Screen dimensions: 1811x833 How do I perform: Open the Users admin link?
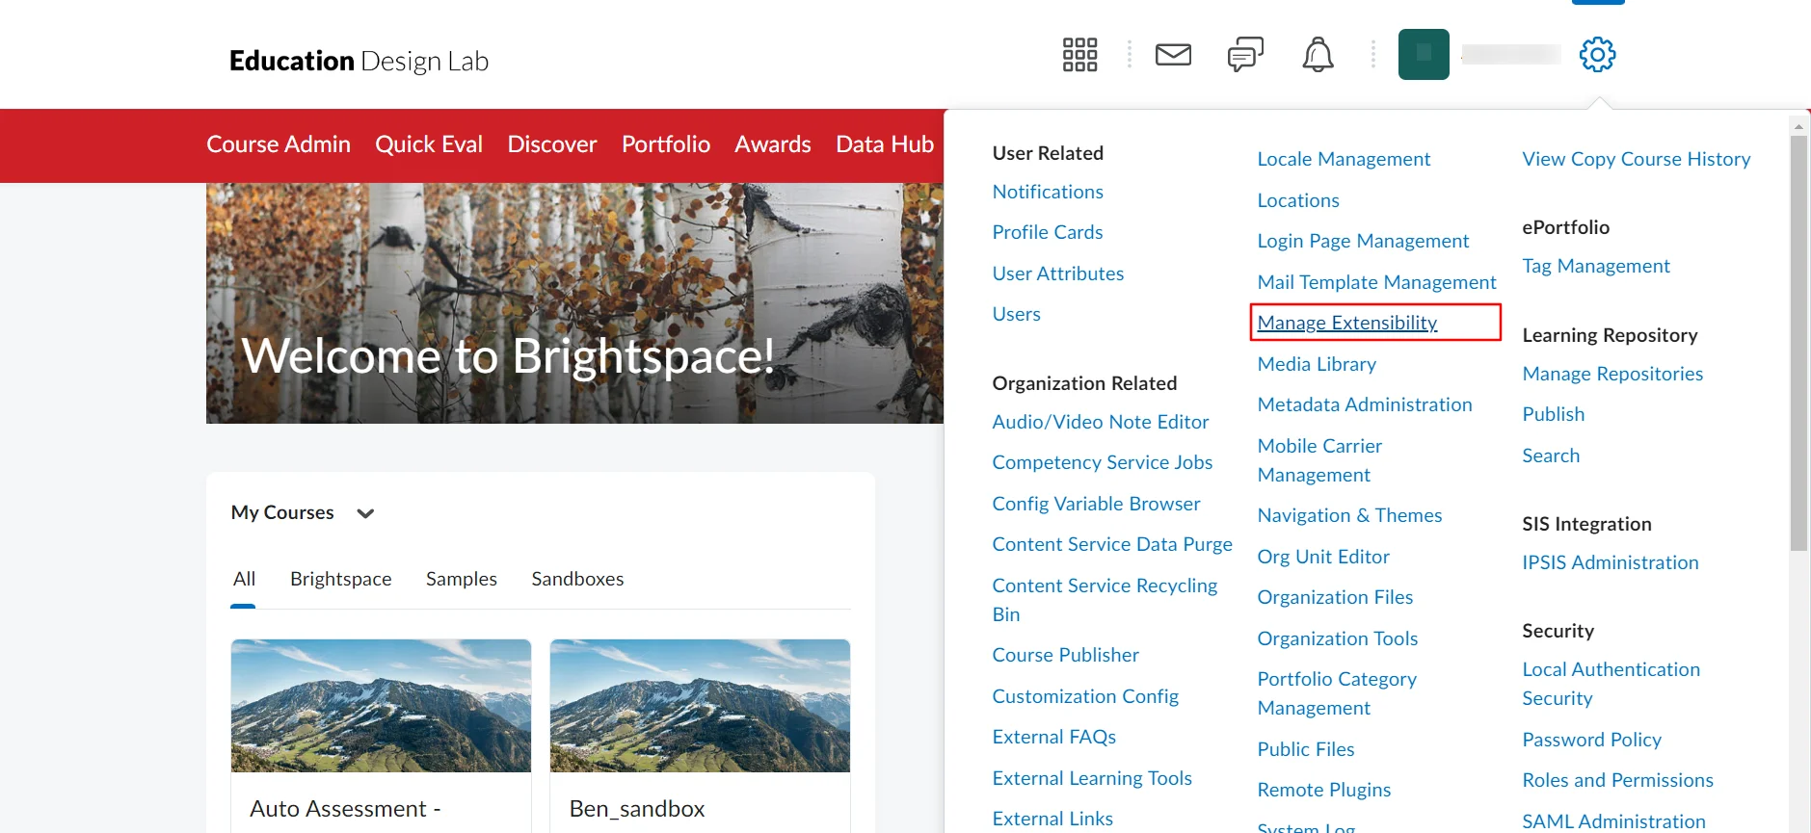1017,314
